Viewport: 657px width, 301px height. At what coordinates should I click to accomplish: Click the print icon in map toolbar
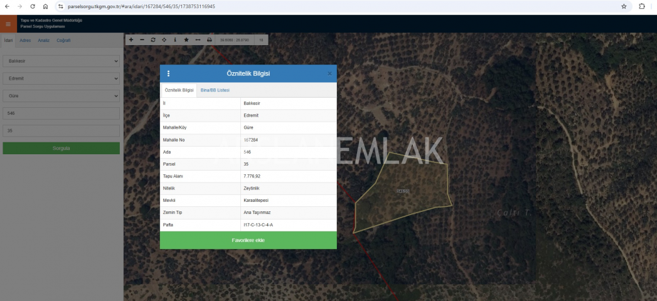tap(209, 40)
